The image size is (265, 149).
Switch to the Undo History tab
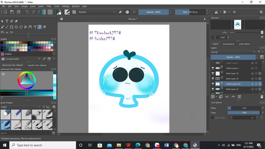(x=244, y=44)
